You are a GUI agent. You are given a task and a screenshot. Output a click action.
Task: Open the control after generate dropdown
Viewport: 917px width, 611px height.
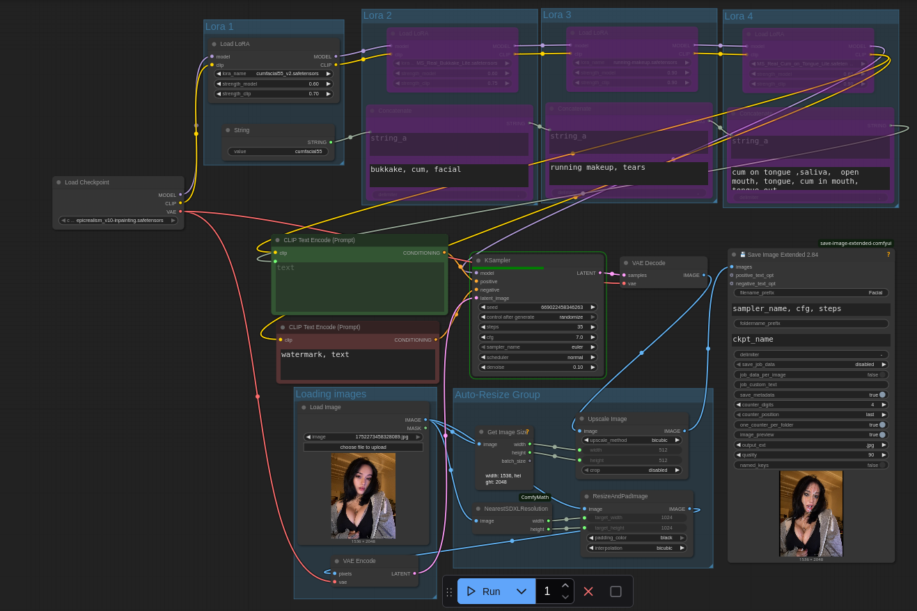pos(538,317)
